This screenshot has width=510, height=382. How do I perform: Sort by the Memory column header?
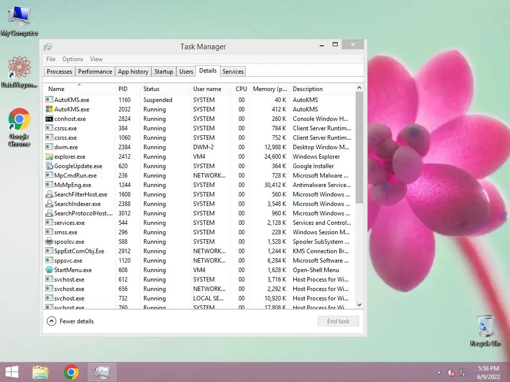pos(270,89)
